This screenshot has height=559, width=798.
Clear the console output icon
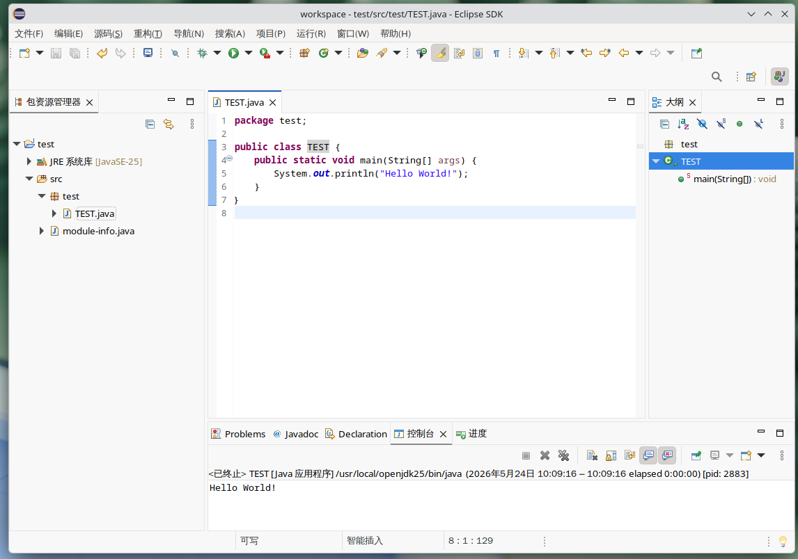(592, 455)
